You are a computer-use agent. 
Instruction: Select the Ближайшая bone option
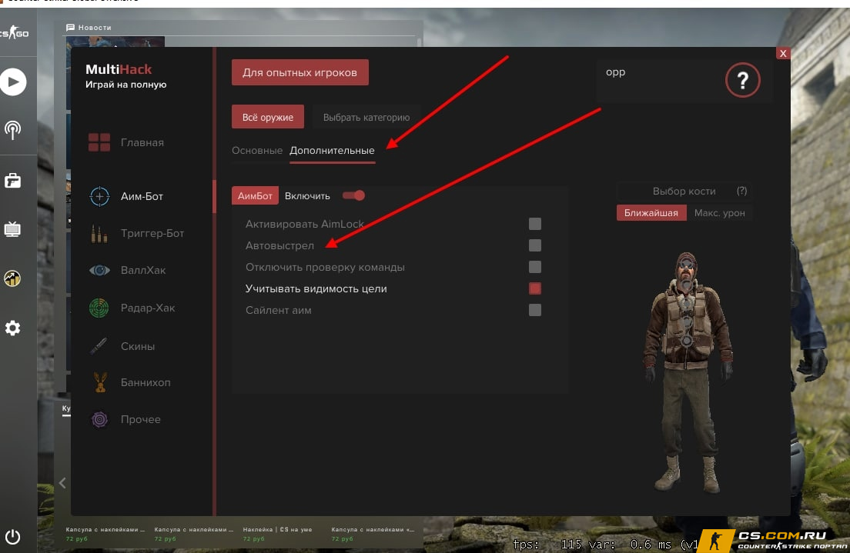click(651, 213)
